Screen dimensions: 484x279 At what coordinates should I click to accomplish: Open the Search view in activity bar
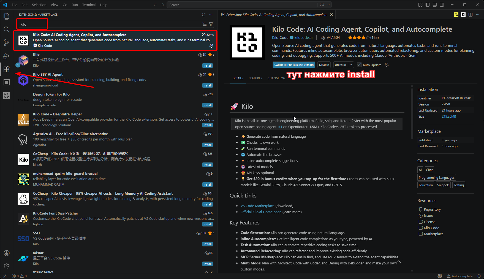tap(7, 29)
